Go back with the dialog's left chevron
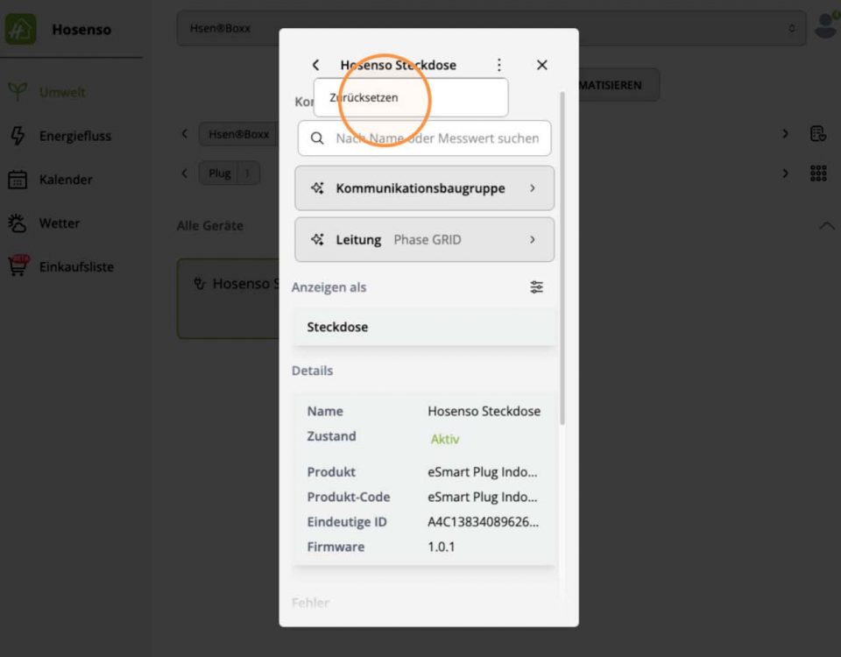Viewport: 841px width, 657px height. [x=316, y=65]
